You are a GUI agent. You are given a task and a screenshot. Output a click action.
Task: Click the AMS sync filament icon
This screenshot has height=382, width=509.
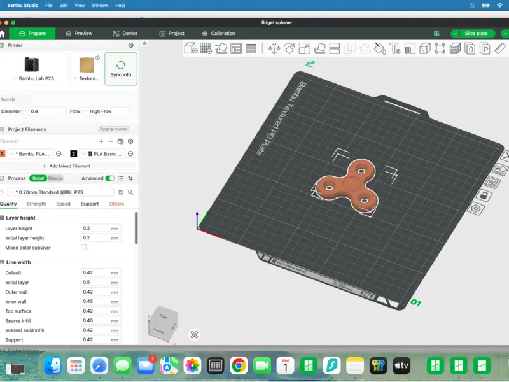(x=120, y=141)
